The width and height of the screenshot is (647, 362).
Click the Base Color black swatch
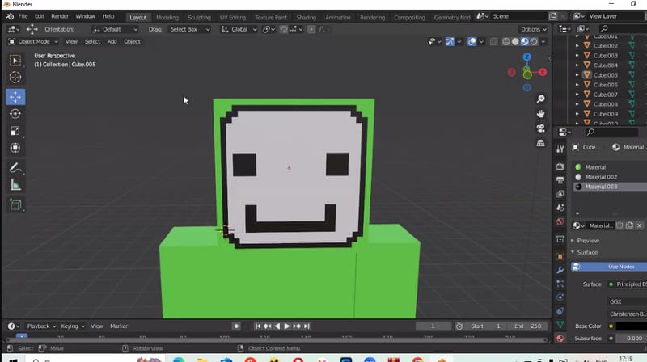[632, 326]
